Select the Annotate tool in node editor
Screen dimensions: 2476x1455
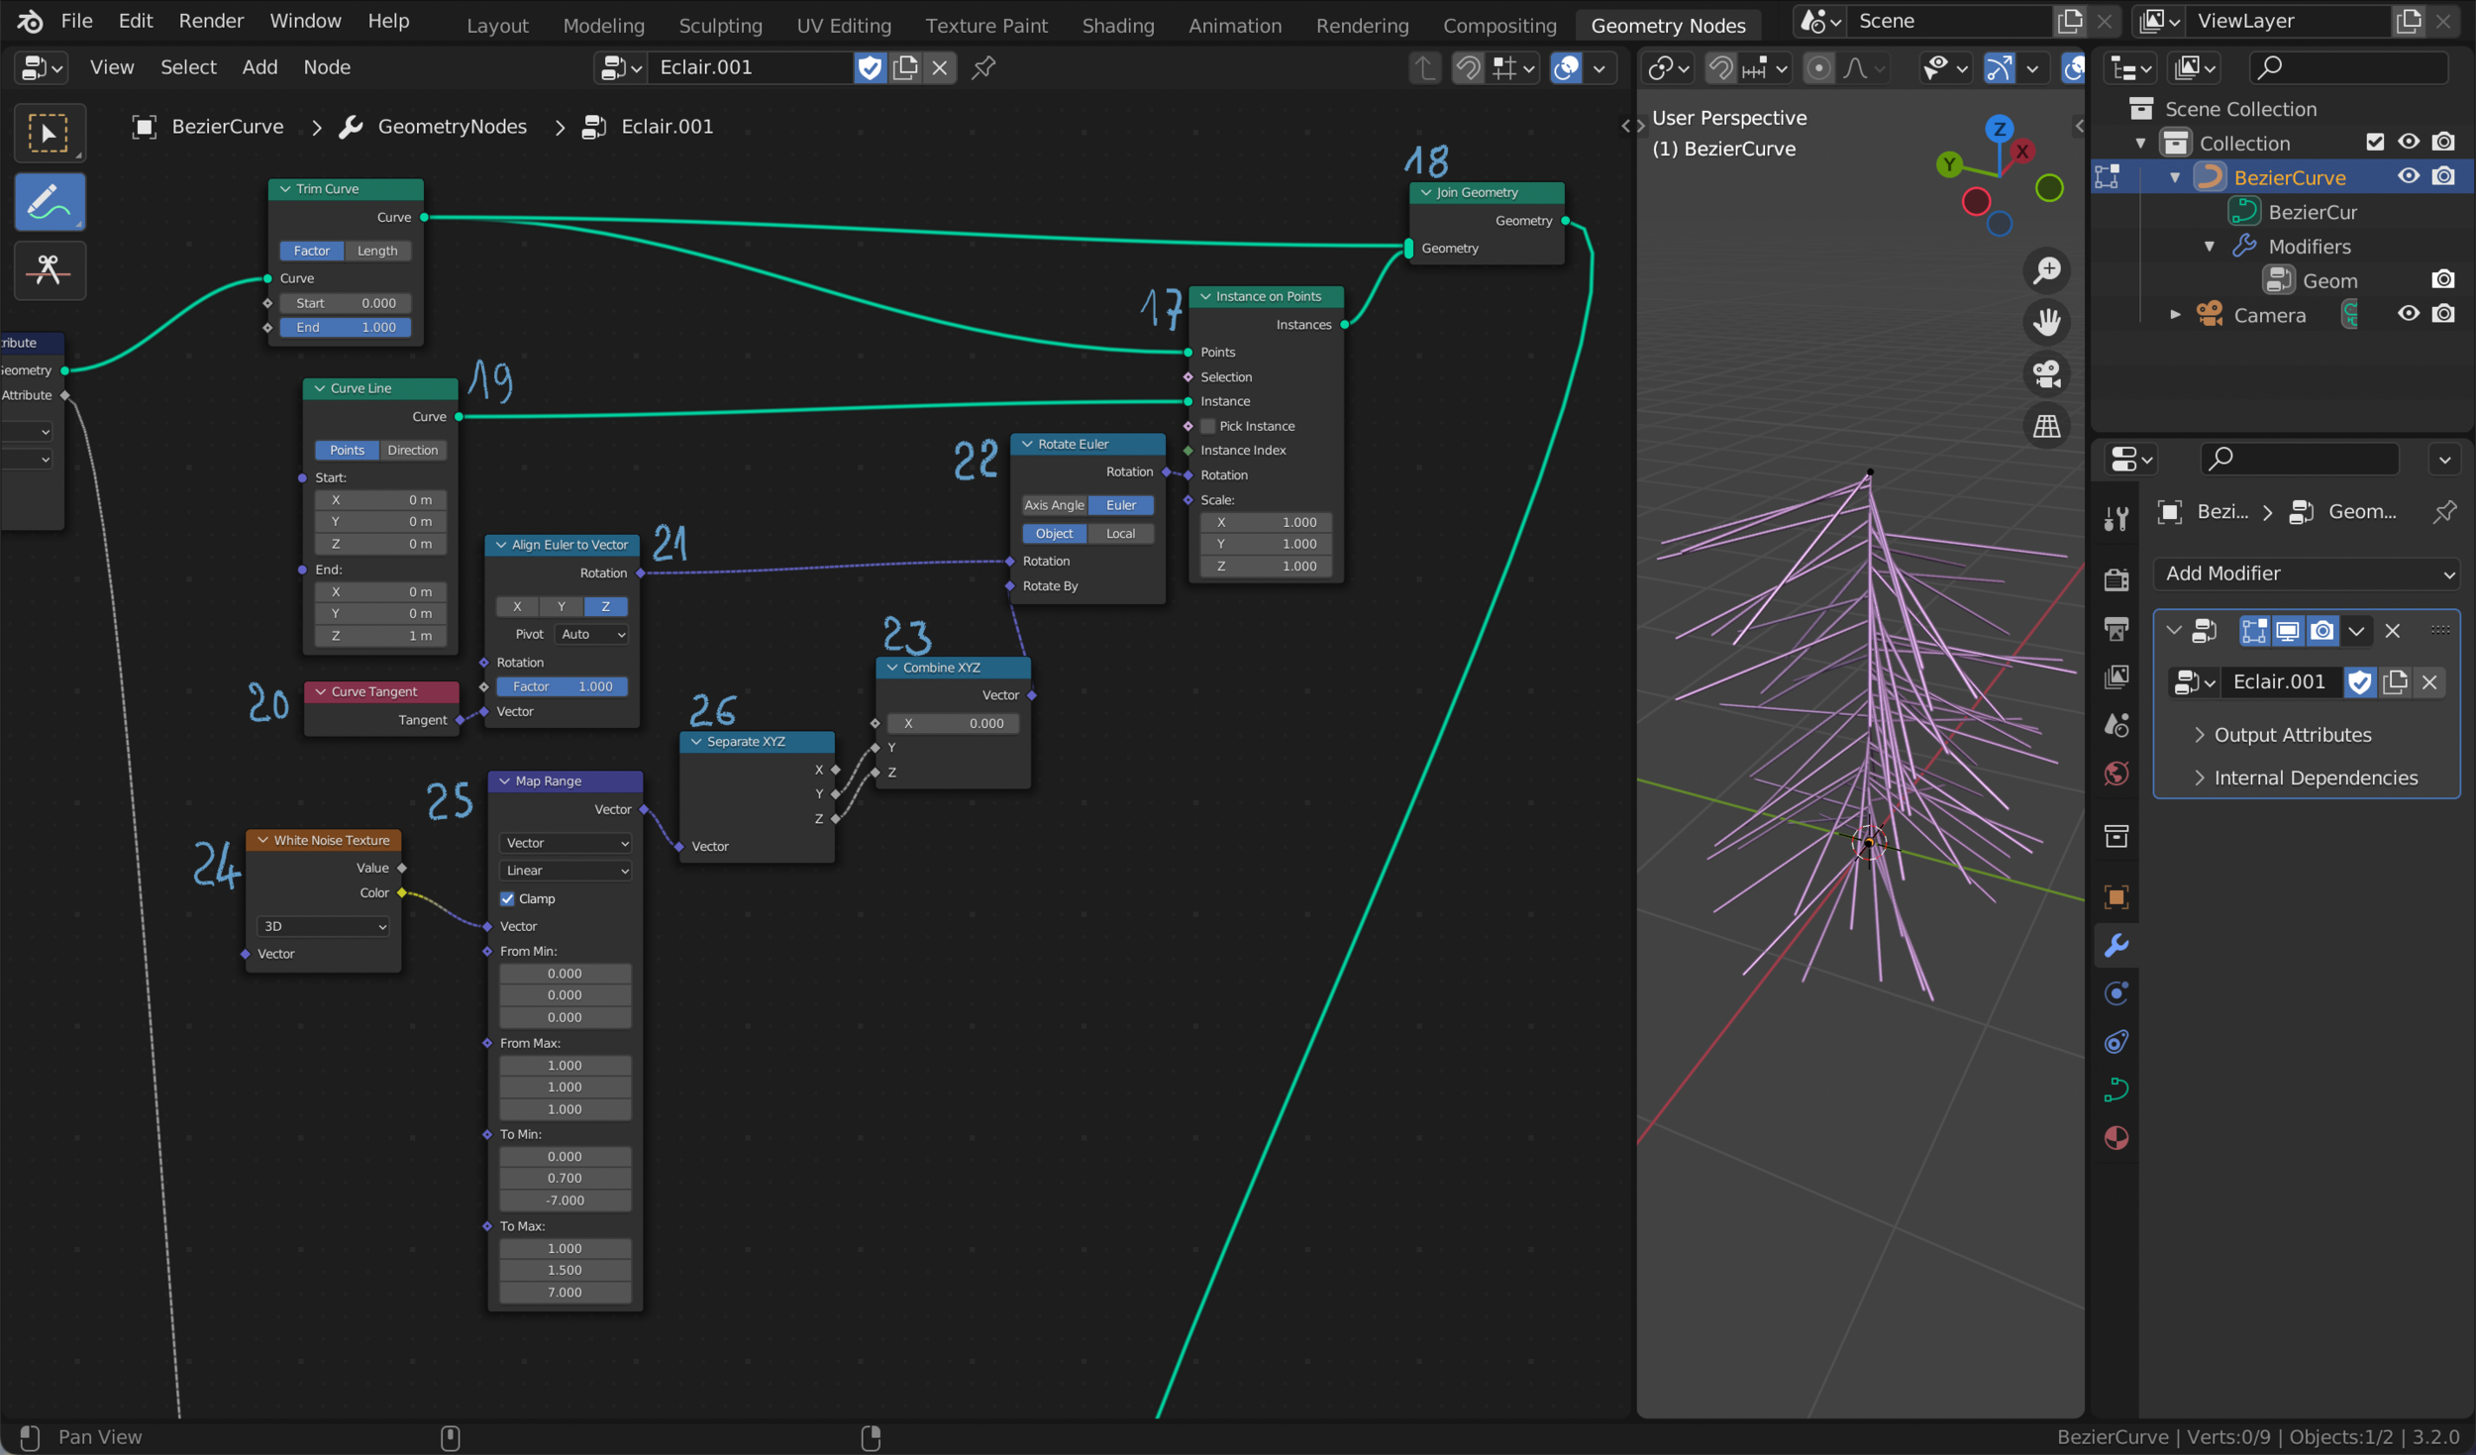49,202
